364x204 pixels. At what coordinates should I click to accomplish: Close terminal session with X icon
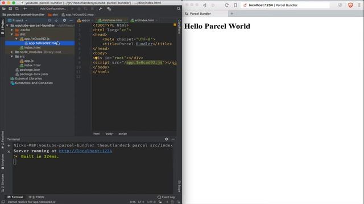pos(9,151)
